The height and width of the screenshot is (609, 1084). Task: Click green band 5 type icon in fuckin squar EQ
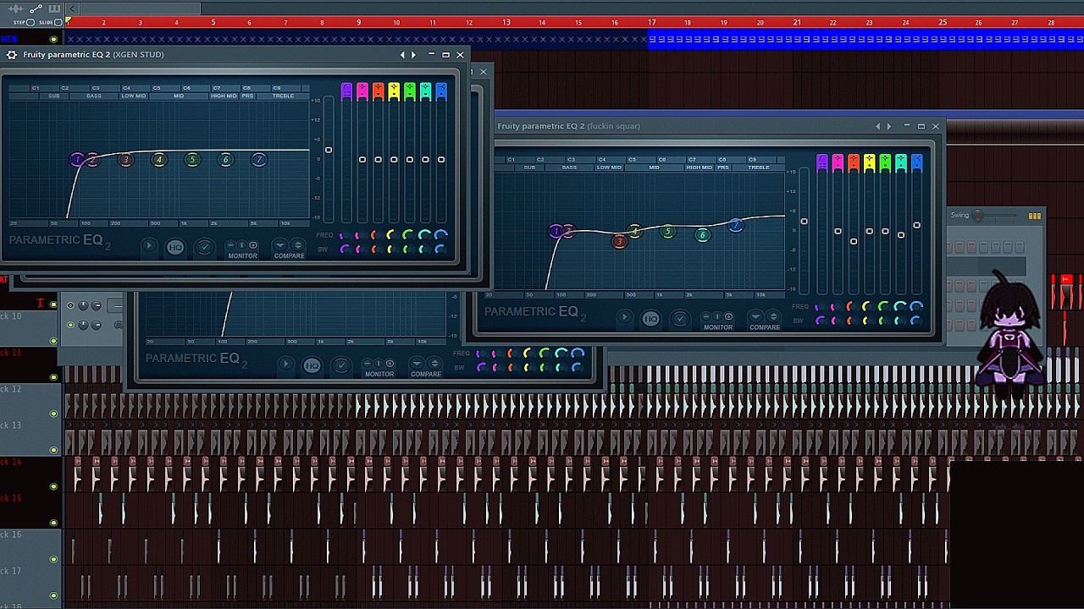point(885,162)
